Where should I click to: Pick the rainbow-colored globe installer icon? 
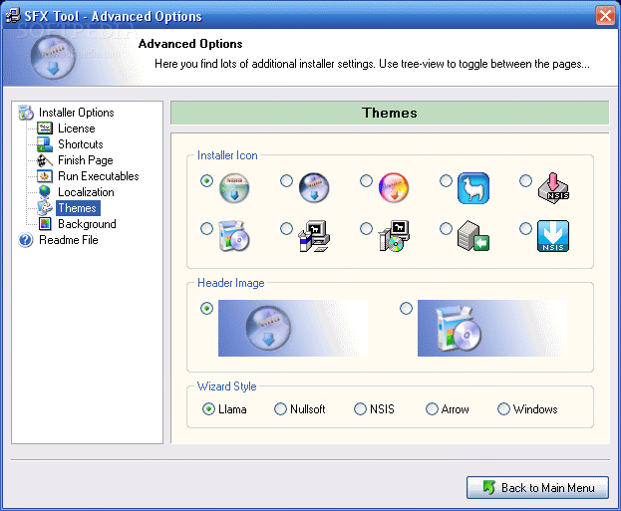(394, 187)
